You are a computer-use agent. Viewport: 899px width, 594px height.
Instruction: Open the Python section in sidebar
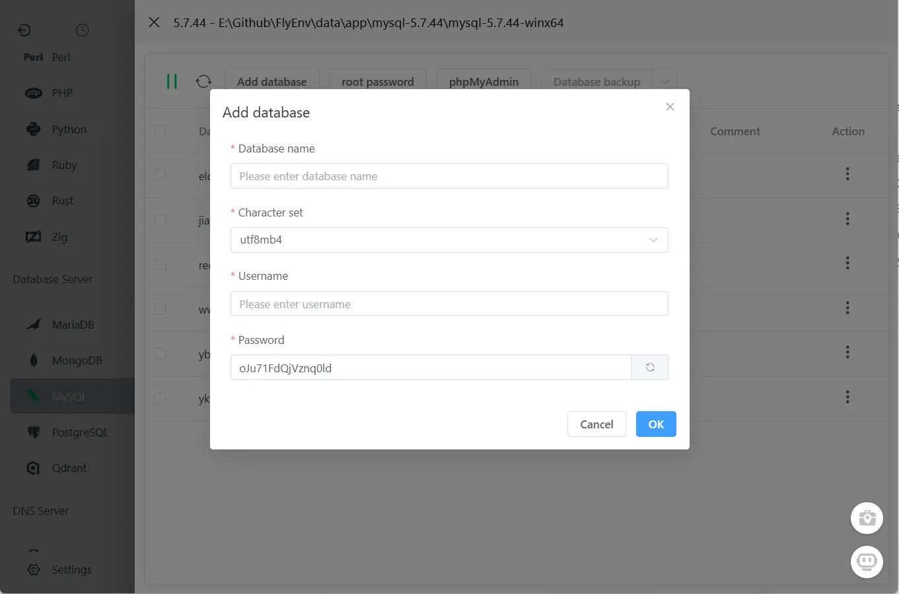coord(68,129)
